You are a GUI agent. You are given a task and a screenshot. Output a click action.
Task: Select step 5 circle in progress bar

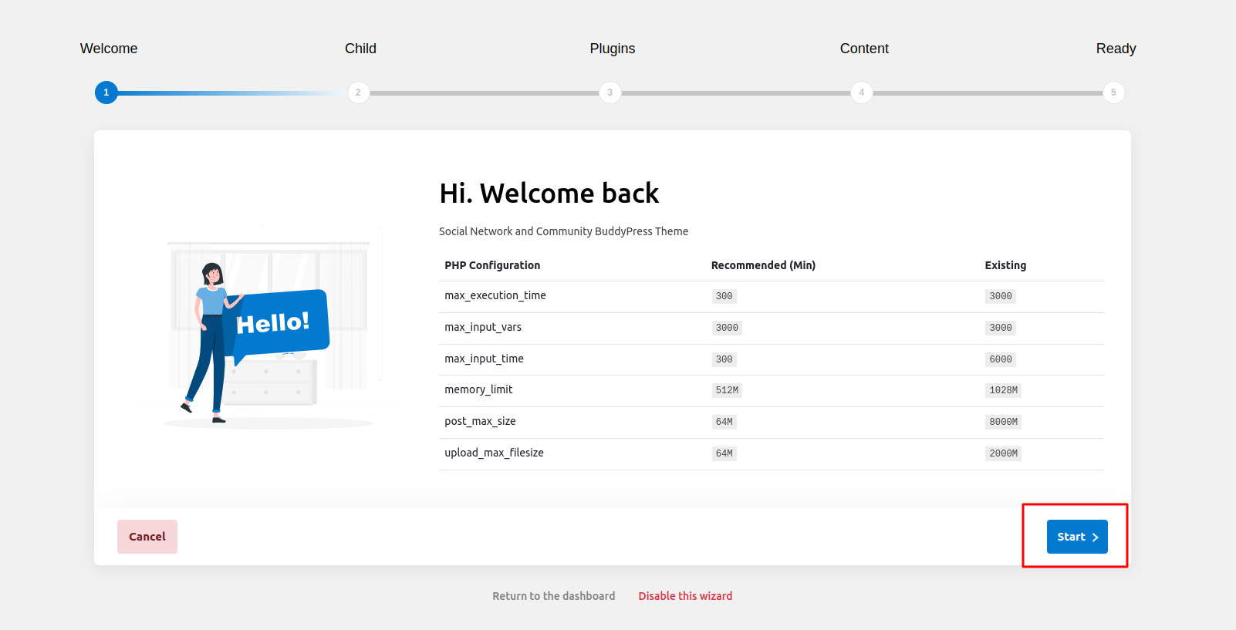[1113, 93]
